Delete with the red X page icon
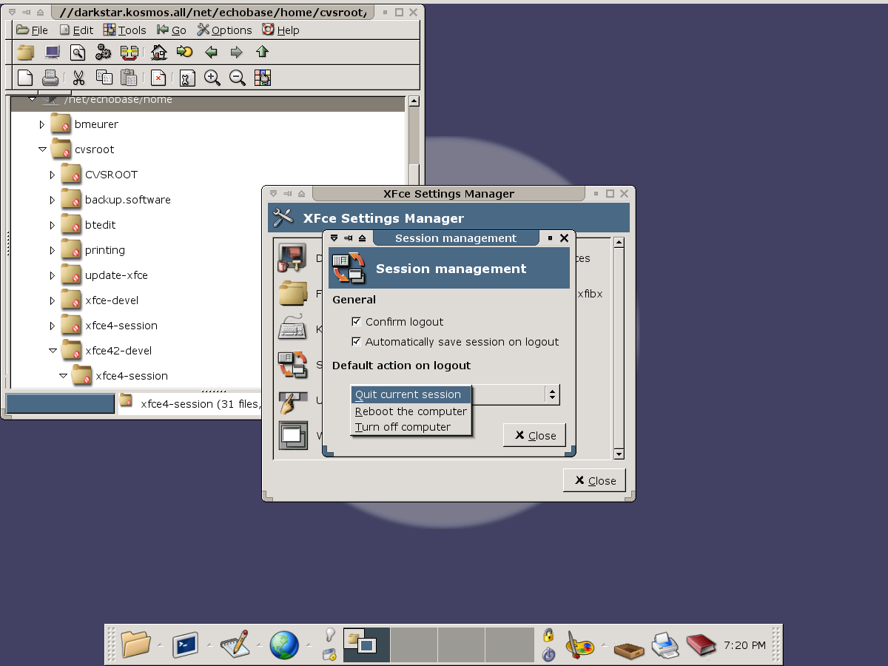 click(x=158, y=78)
